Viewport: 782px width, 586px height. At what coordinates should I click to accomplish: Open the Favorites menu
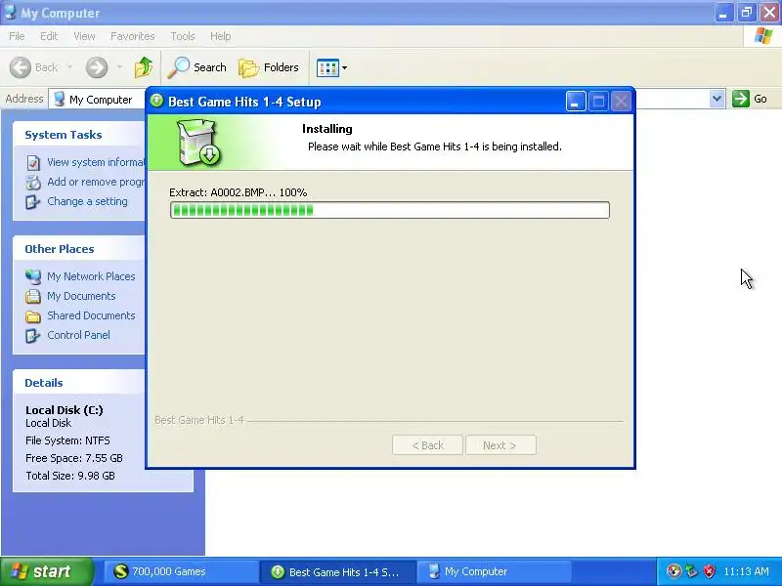133,36
